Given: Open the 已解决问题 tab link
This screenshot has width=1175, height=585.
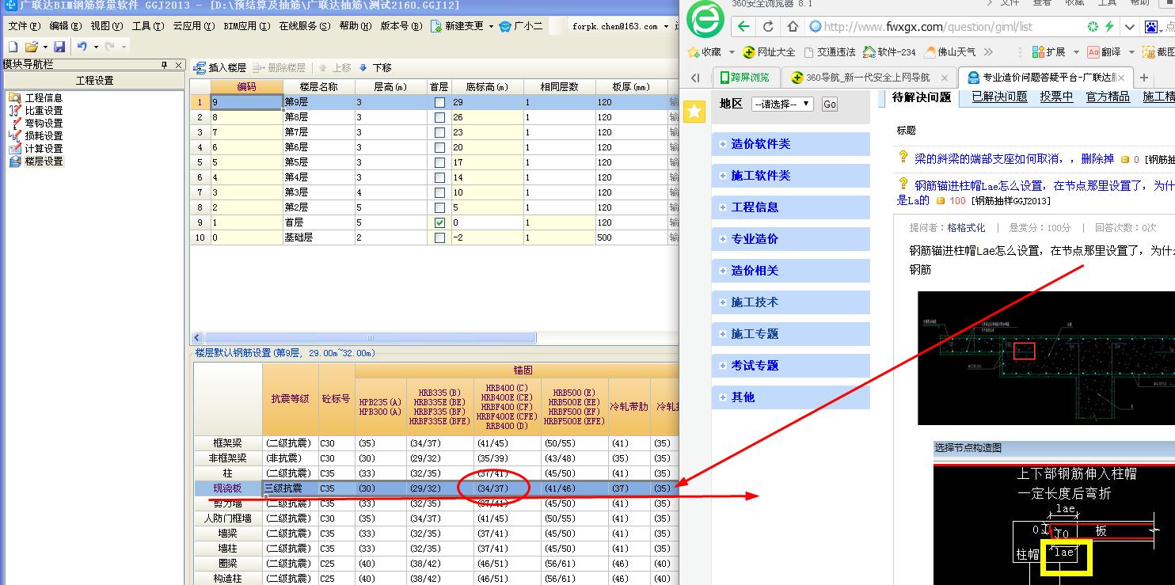Looking at the screenshot, I should [x=999, y=97].
